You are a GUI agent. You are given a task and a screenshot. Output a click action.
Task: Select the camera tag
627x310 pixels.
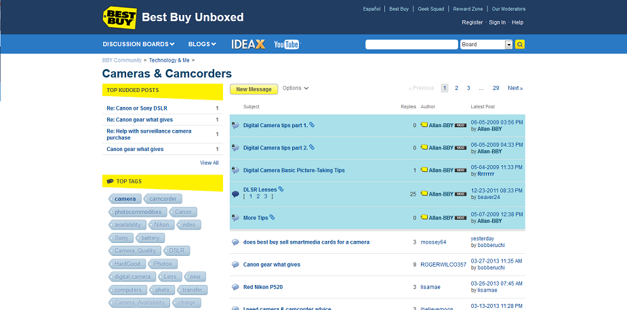pyautogui.click(x=125, y=199)
